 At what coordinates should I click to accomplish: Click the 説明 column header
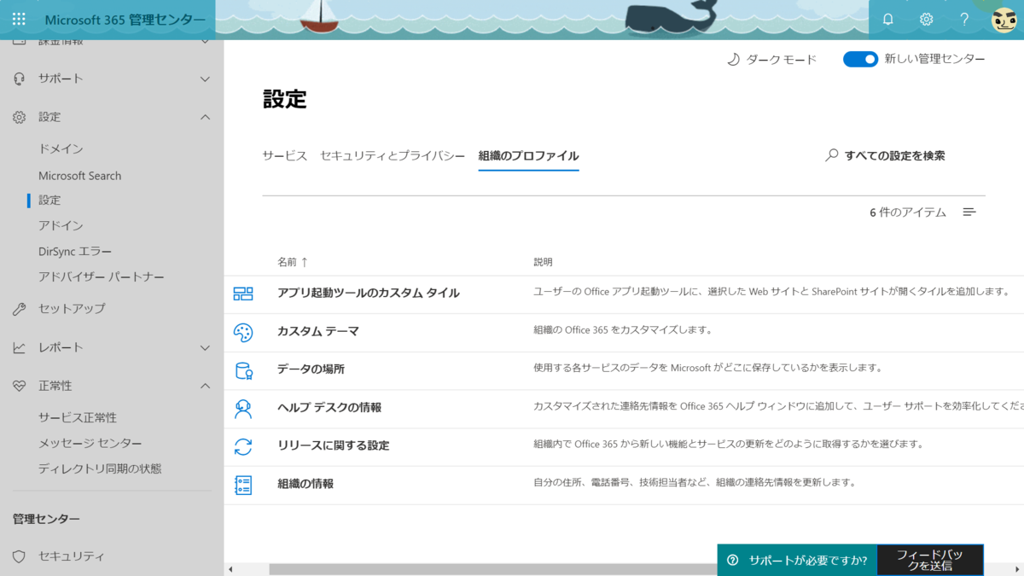click(x=544, y=262)
